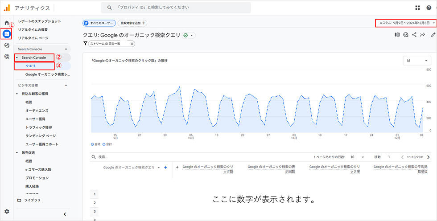Click the 移動 page number field
Screen dimensions: 437x221
(x=389, y=157)
